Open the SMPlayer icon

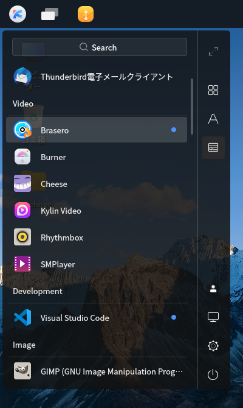[x=22, y=264]
